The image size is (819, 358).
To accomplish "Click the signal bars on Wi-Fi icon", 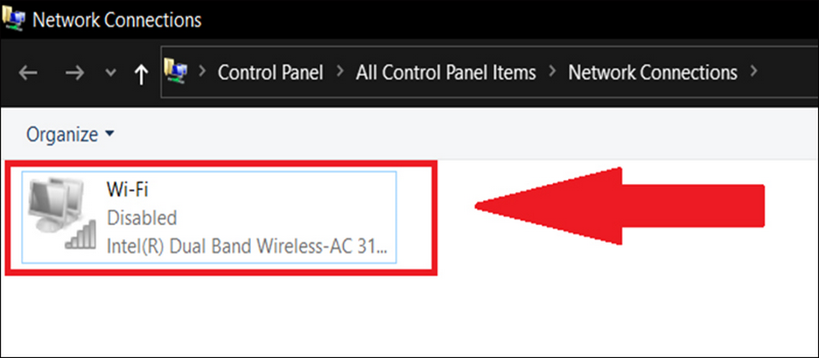I will pos(80,236).
